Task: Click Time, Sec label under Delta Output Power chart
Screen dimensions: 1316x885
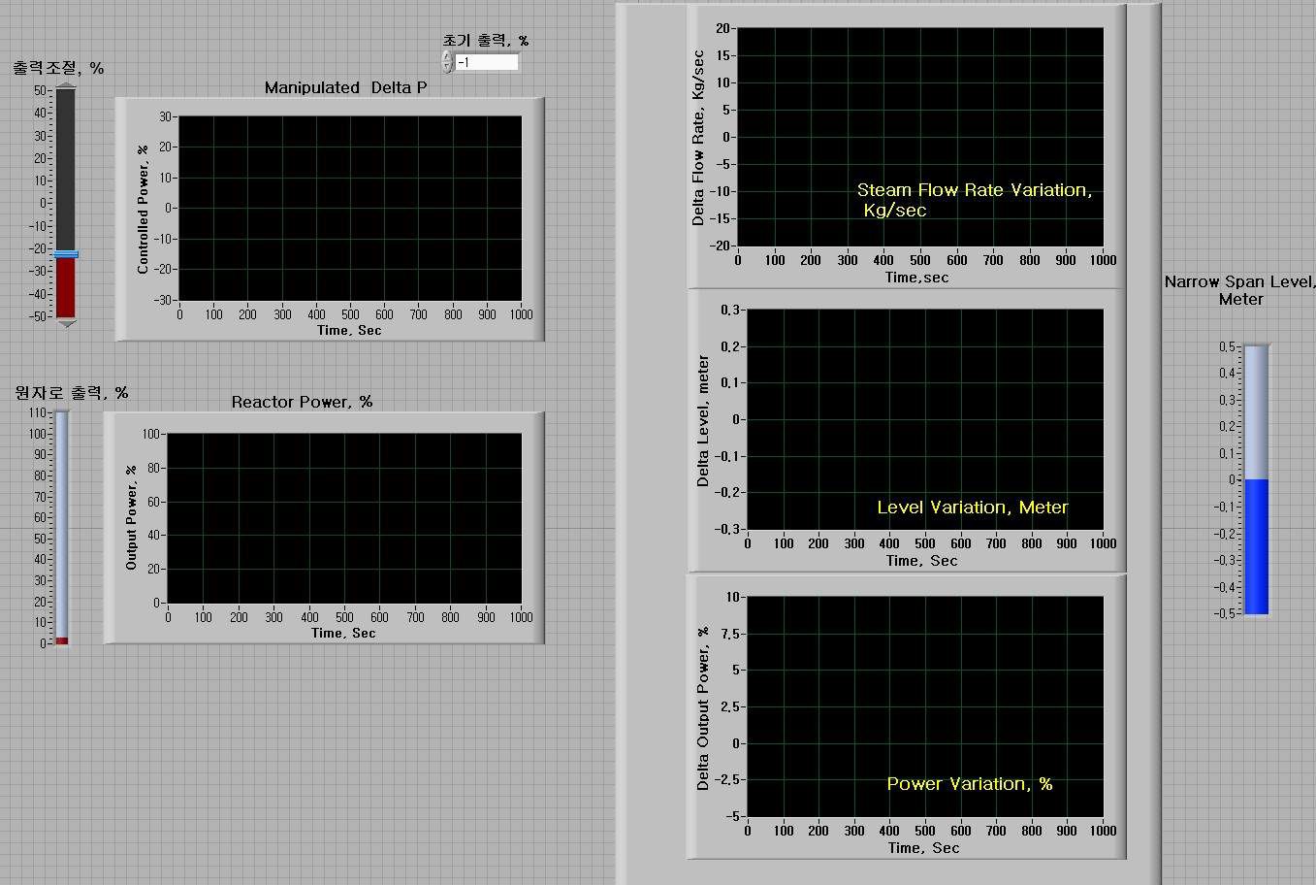Action: click(x=923, y=848)
